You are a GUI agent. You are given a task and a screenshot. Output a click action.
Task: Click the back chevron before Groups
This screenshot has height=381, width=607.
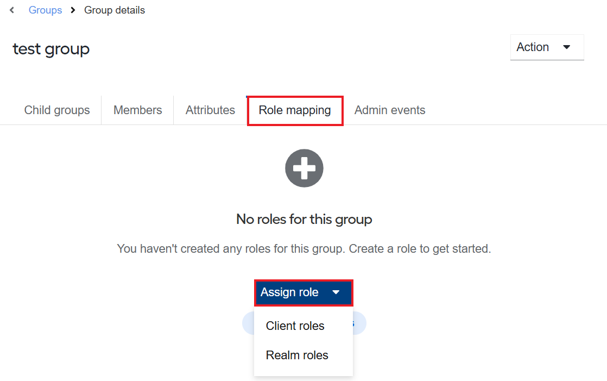coord(12,10)
